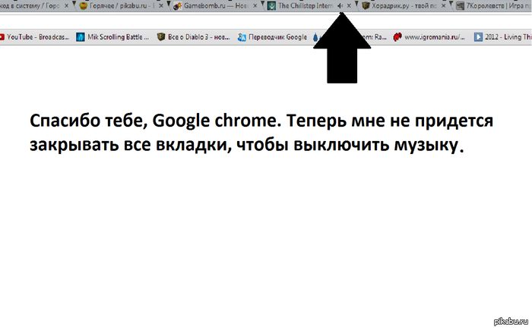This screenshot has width=532, height=330.
Task: Open the 'www.igromania.ru/...' bookmark
Action: 429,37
